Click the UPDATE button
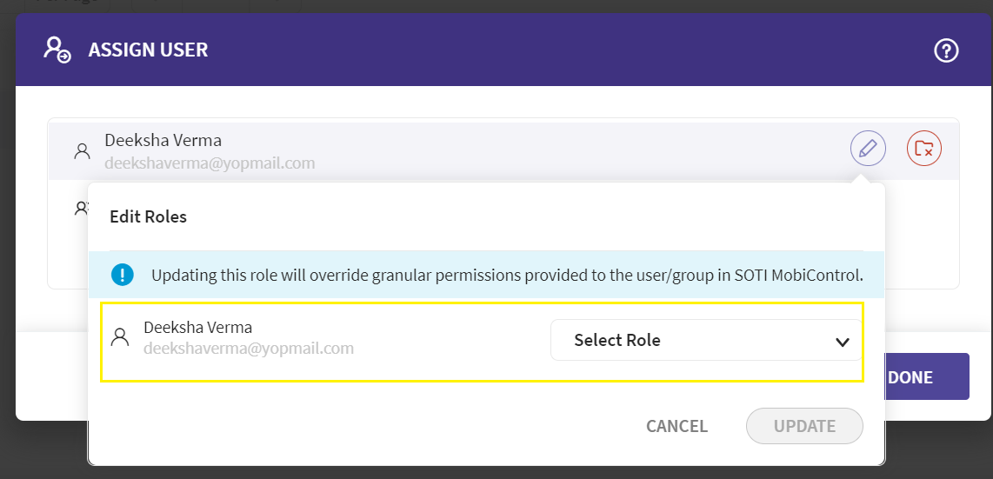Viewport: 993px width, 479px height. click(x=804, y=426)
